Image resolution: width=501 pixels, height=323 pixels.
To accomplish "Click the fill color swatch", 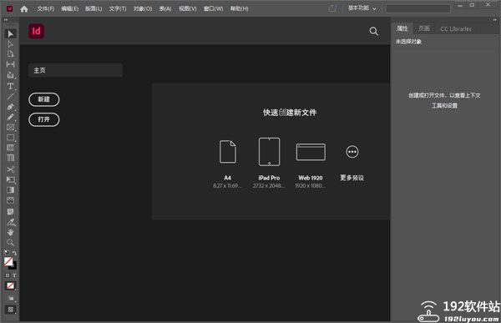I will click(8, 261).
